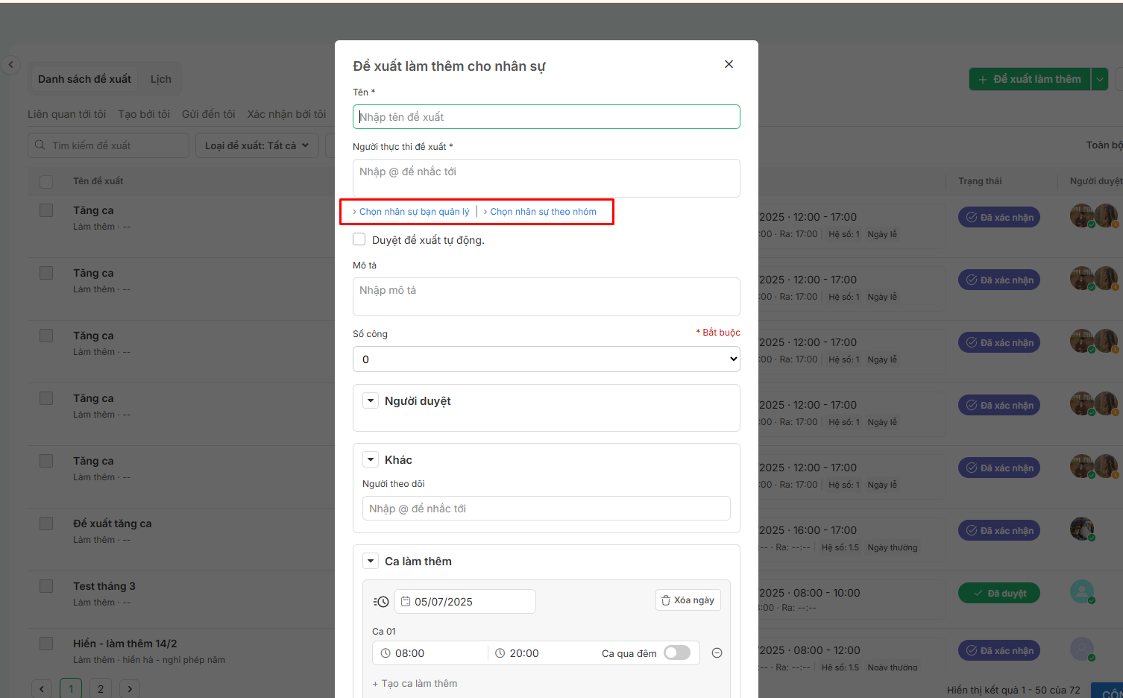
Task: Click clock icon next to 08:00
Action: coord(386,653)
